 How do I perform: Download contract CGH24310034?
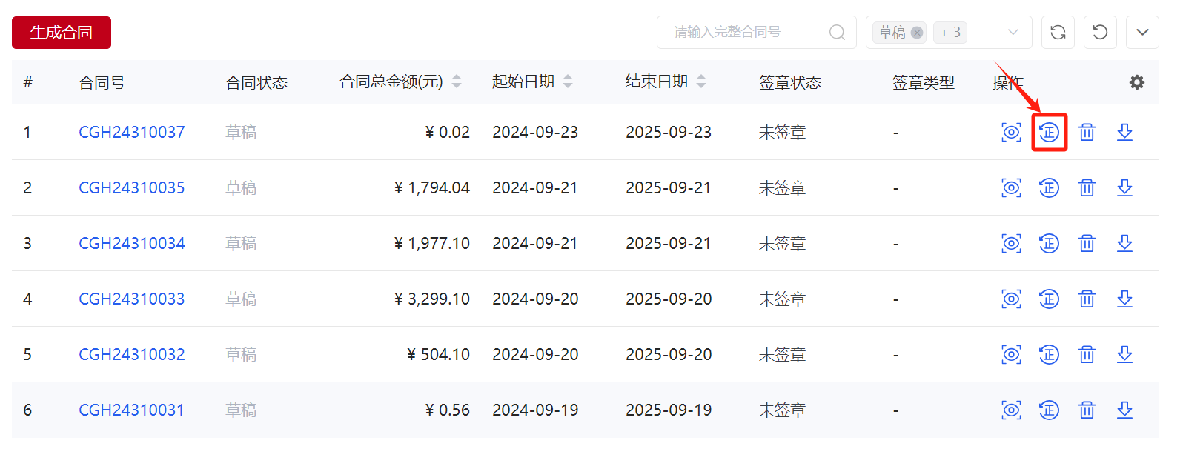[x=1124, y=244]
